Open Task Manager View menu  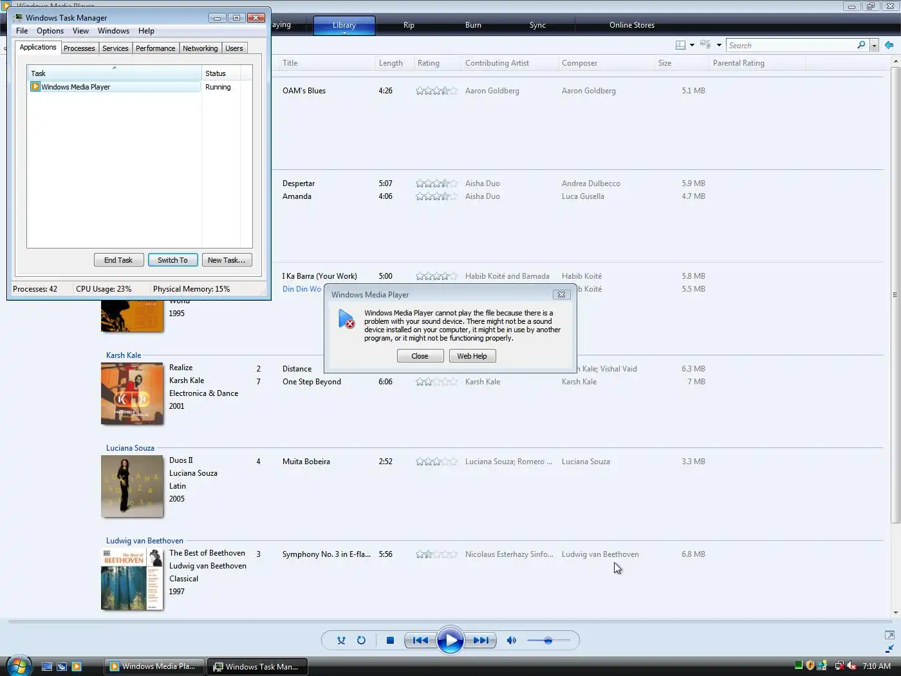click(80, 31)
